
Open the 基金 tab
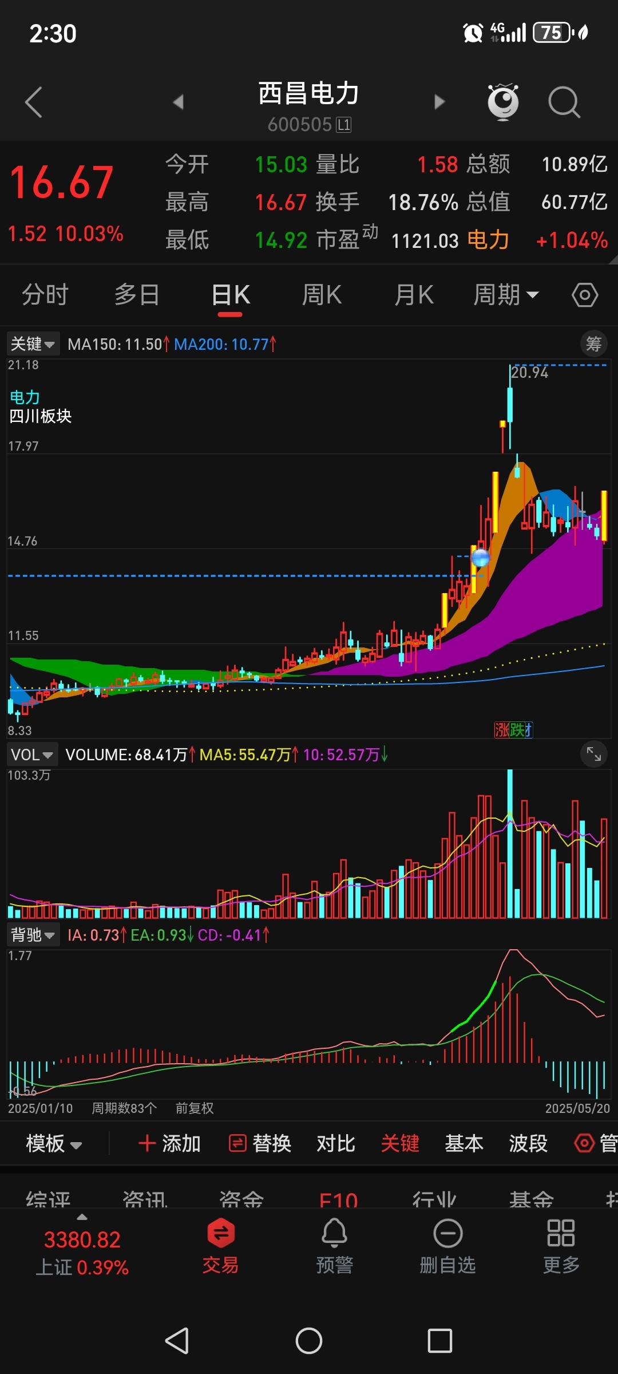pyautogui.click(x=532, y=1199)
